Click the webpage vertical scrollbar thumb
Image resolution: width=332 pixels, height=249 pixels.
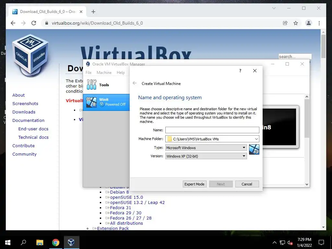[323, 46]
